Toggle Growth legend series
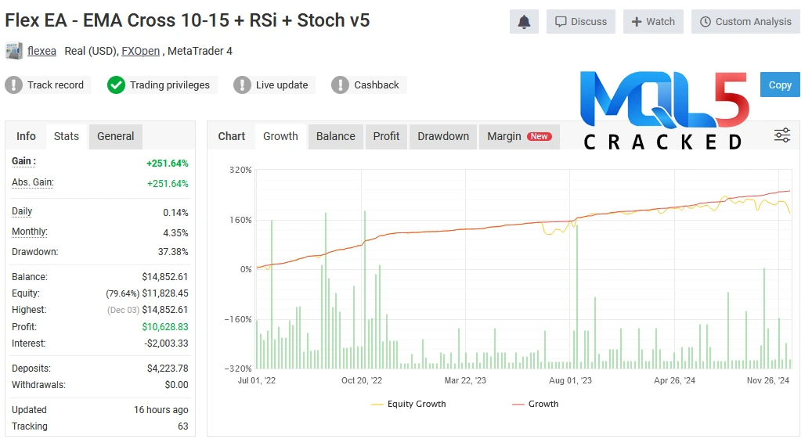 click(x=536, y=404)
